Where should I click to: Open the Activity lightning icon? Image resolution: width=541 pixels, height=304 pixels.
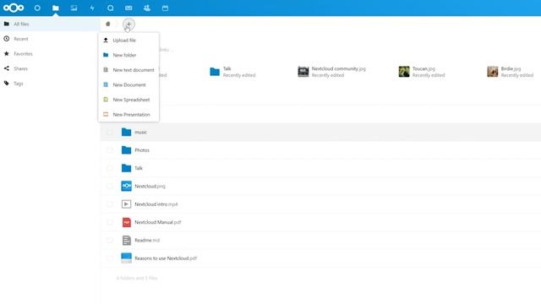(x=92, y=8)
